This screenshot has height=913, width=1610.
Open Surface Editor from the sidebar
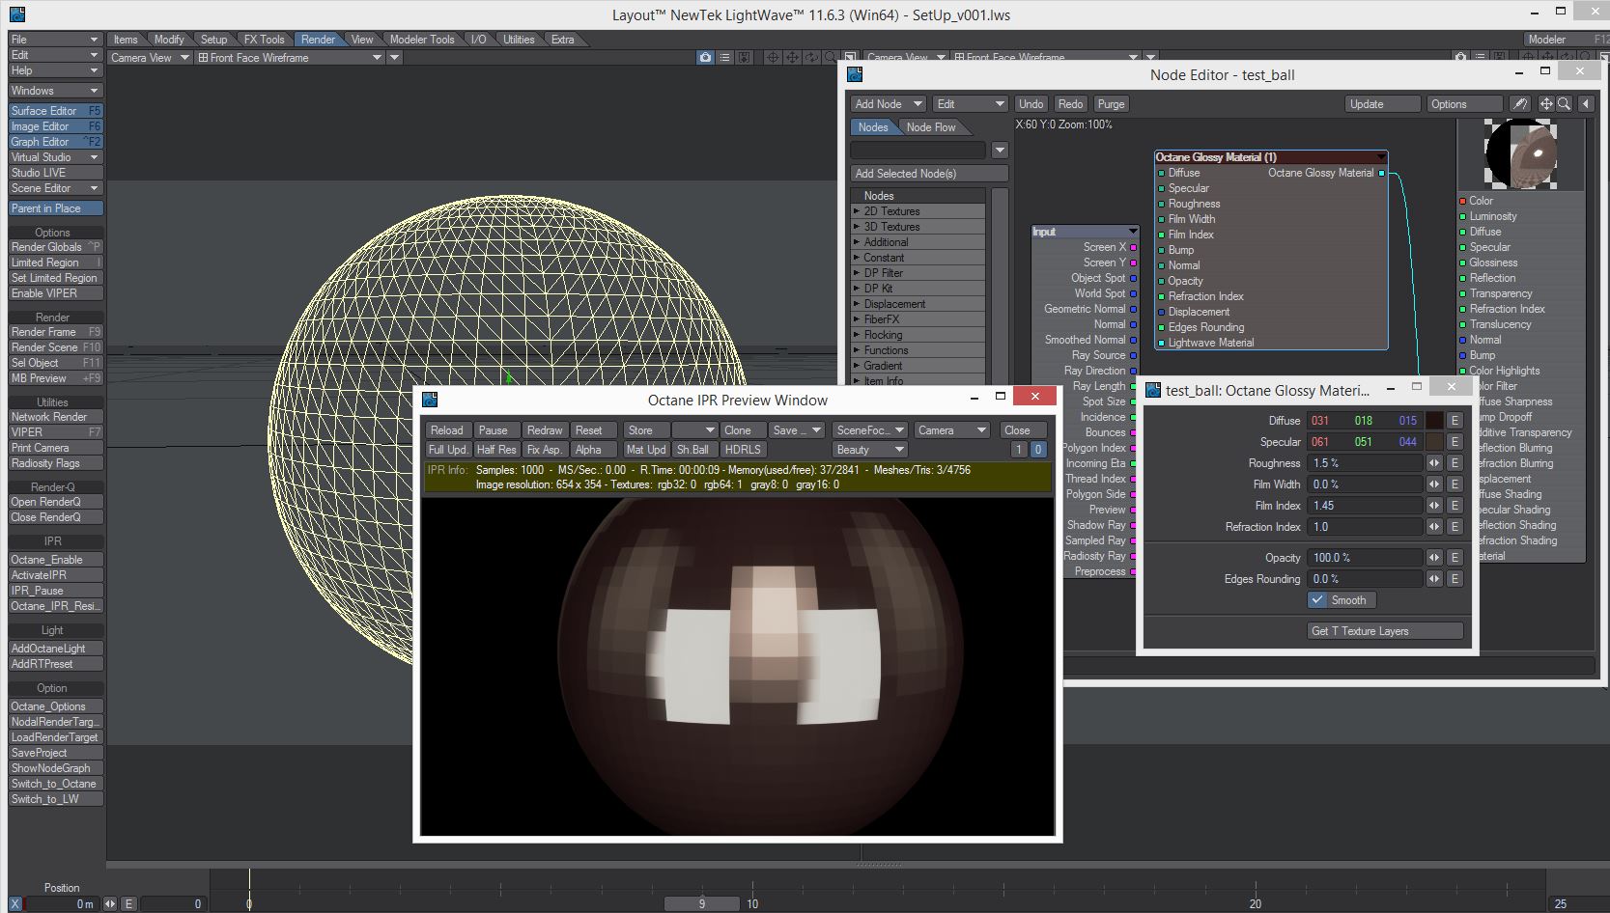56,111
